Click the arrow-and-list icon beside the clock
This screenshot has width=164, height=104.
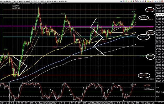[x=138, y=1]
